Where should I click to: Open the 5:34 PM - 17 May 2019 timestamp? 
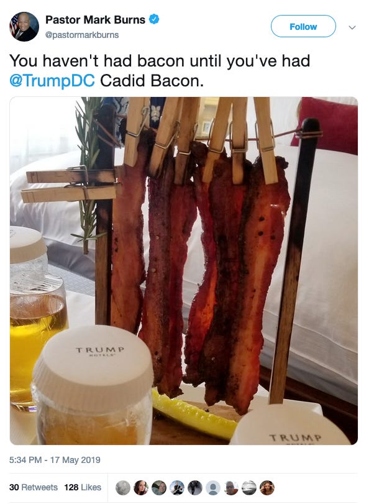coord(55,460)
